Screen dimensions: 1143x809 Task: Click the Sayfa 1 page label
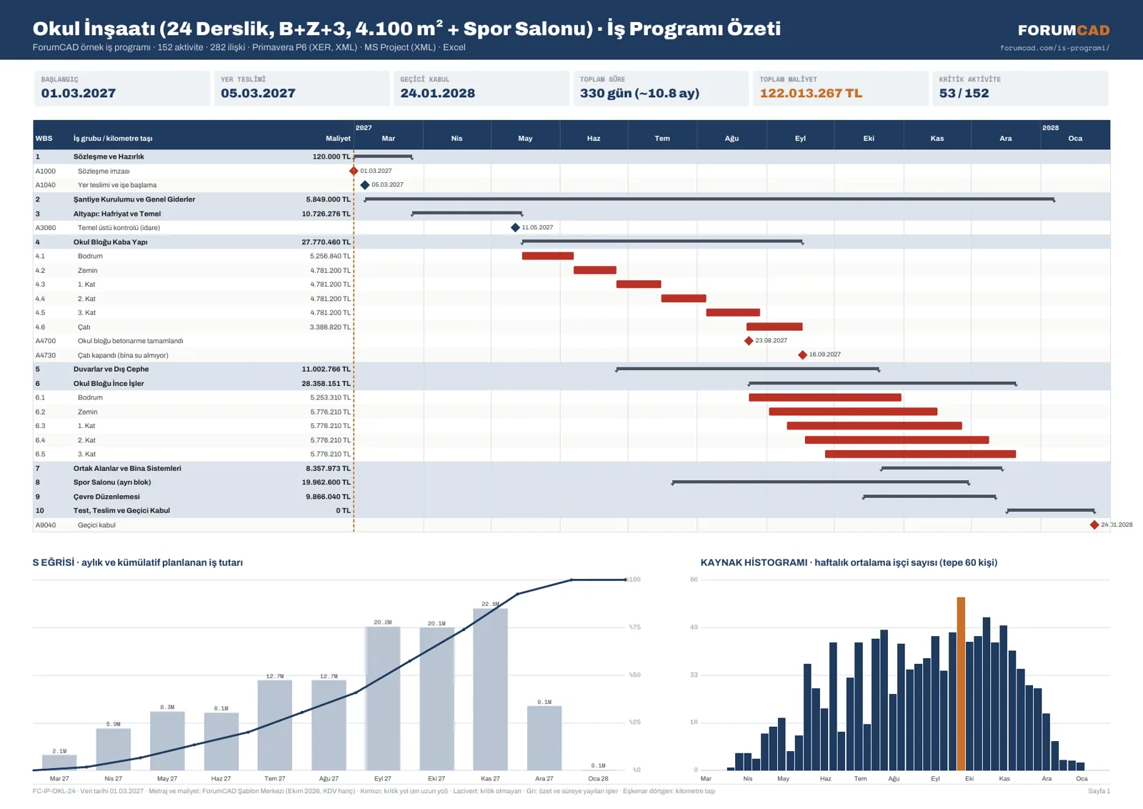click(1099, 791)
